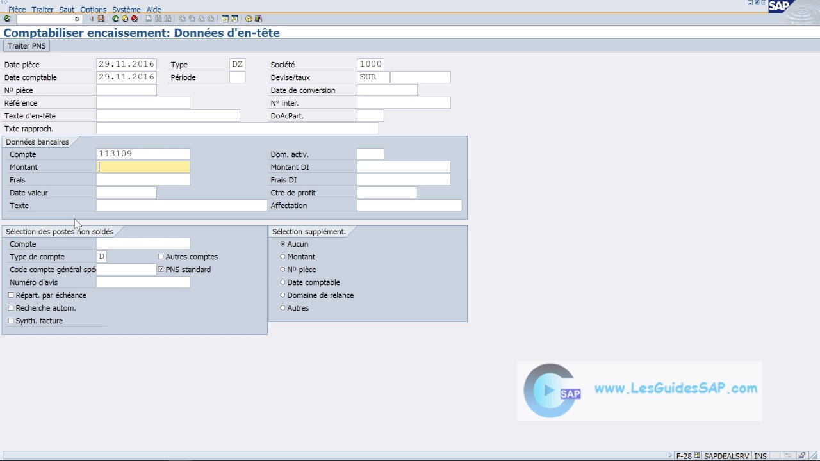Click the Find binoculars icon
The height and width of the screenshot is (461, 820).
coord(158,19)
